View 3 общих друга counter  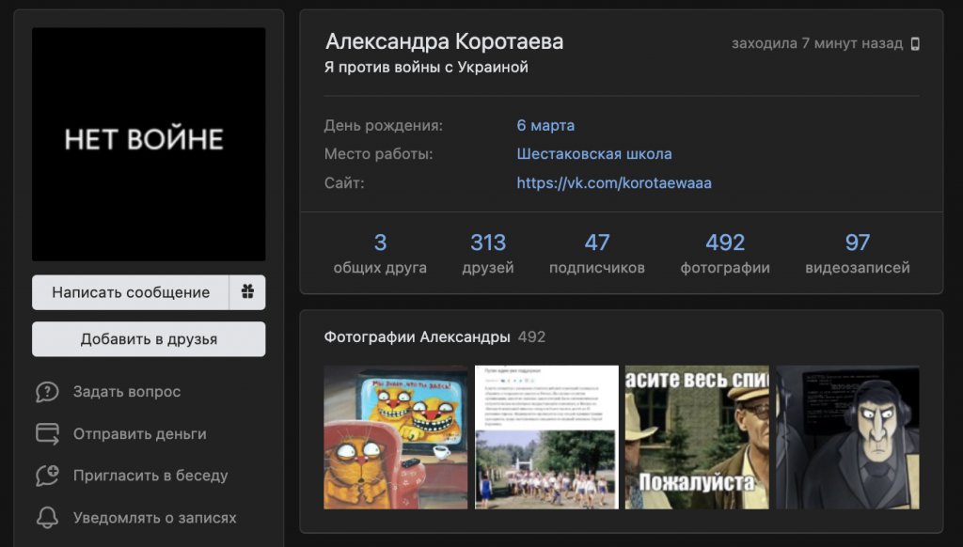pos(380,253)
